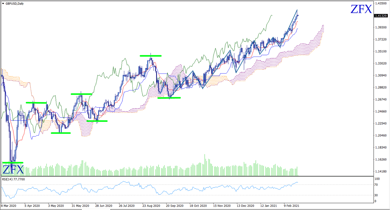Screen dimensions: 390x210
Task: Click the 1.28820 price axis label
Action: [x=382, y=88]
